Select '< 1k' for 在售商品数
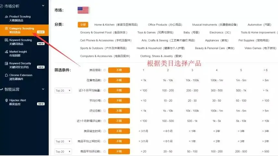This screenshot has height=156, width=278. pyautogui.click(x=143, y=80)
